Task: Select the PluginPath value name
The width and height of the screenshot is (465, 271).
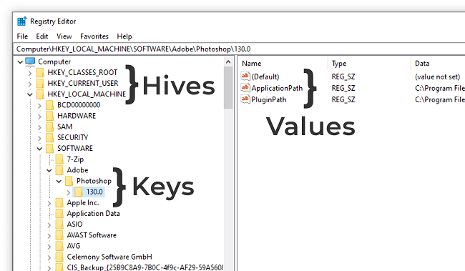Action: coord(269,99)
